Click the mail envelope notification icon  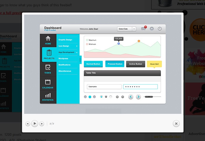[x=143, y=29]
